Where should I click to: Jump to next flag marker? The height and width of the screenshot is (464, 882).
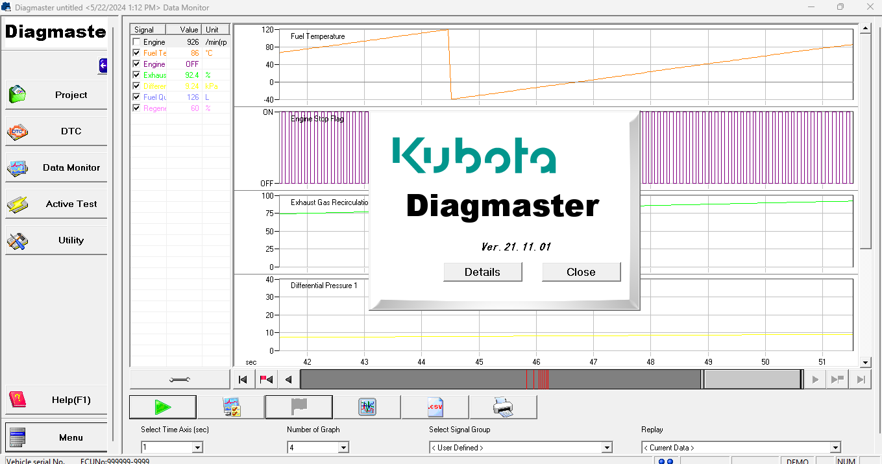837,380
